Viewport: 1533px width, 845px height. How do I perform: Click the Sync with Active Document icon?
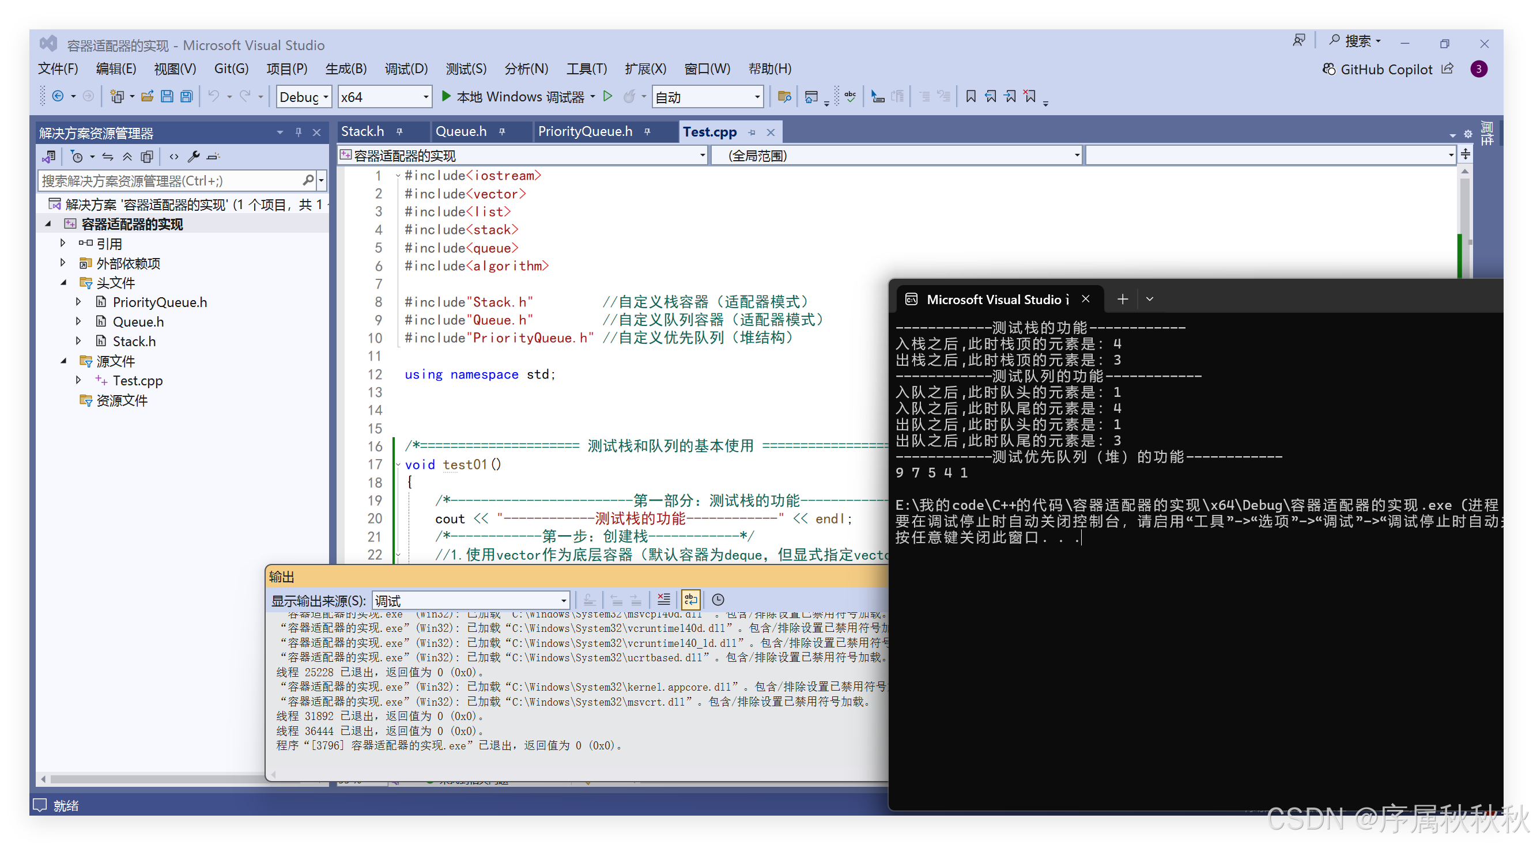coord(108,157)
